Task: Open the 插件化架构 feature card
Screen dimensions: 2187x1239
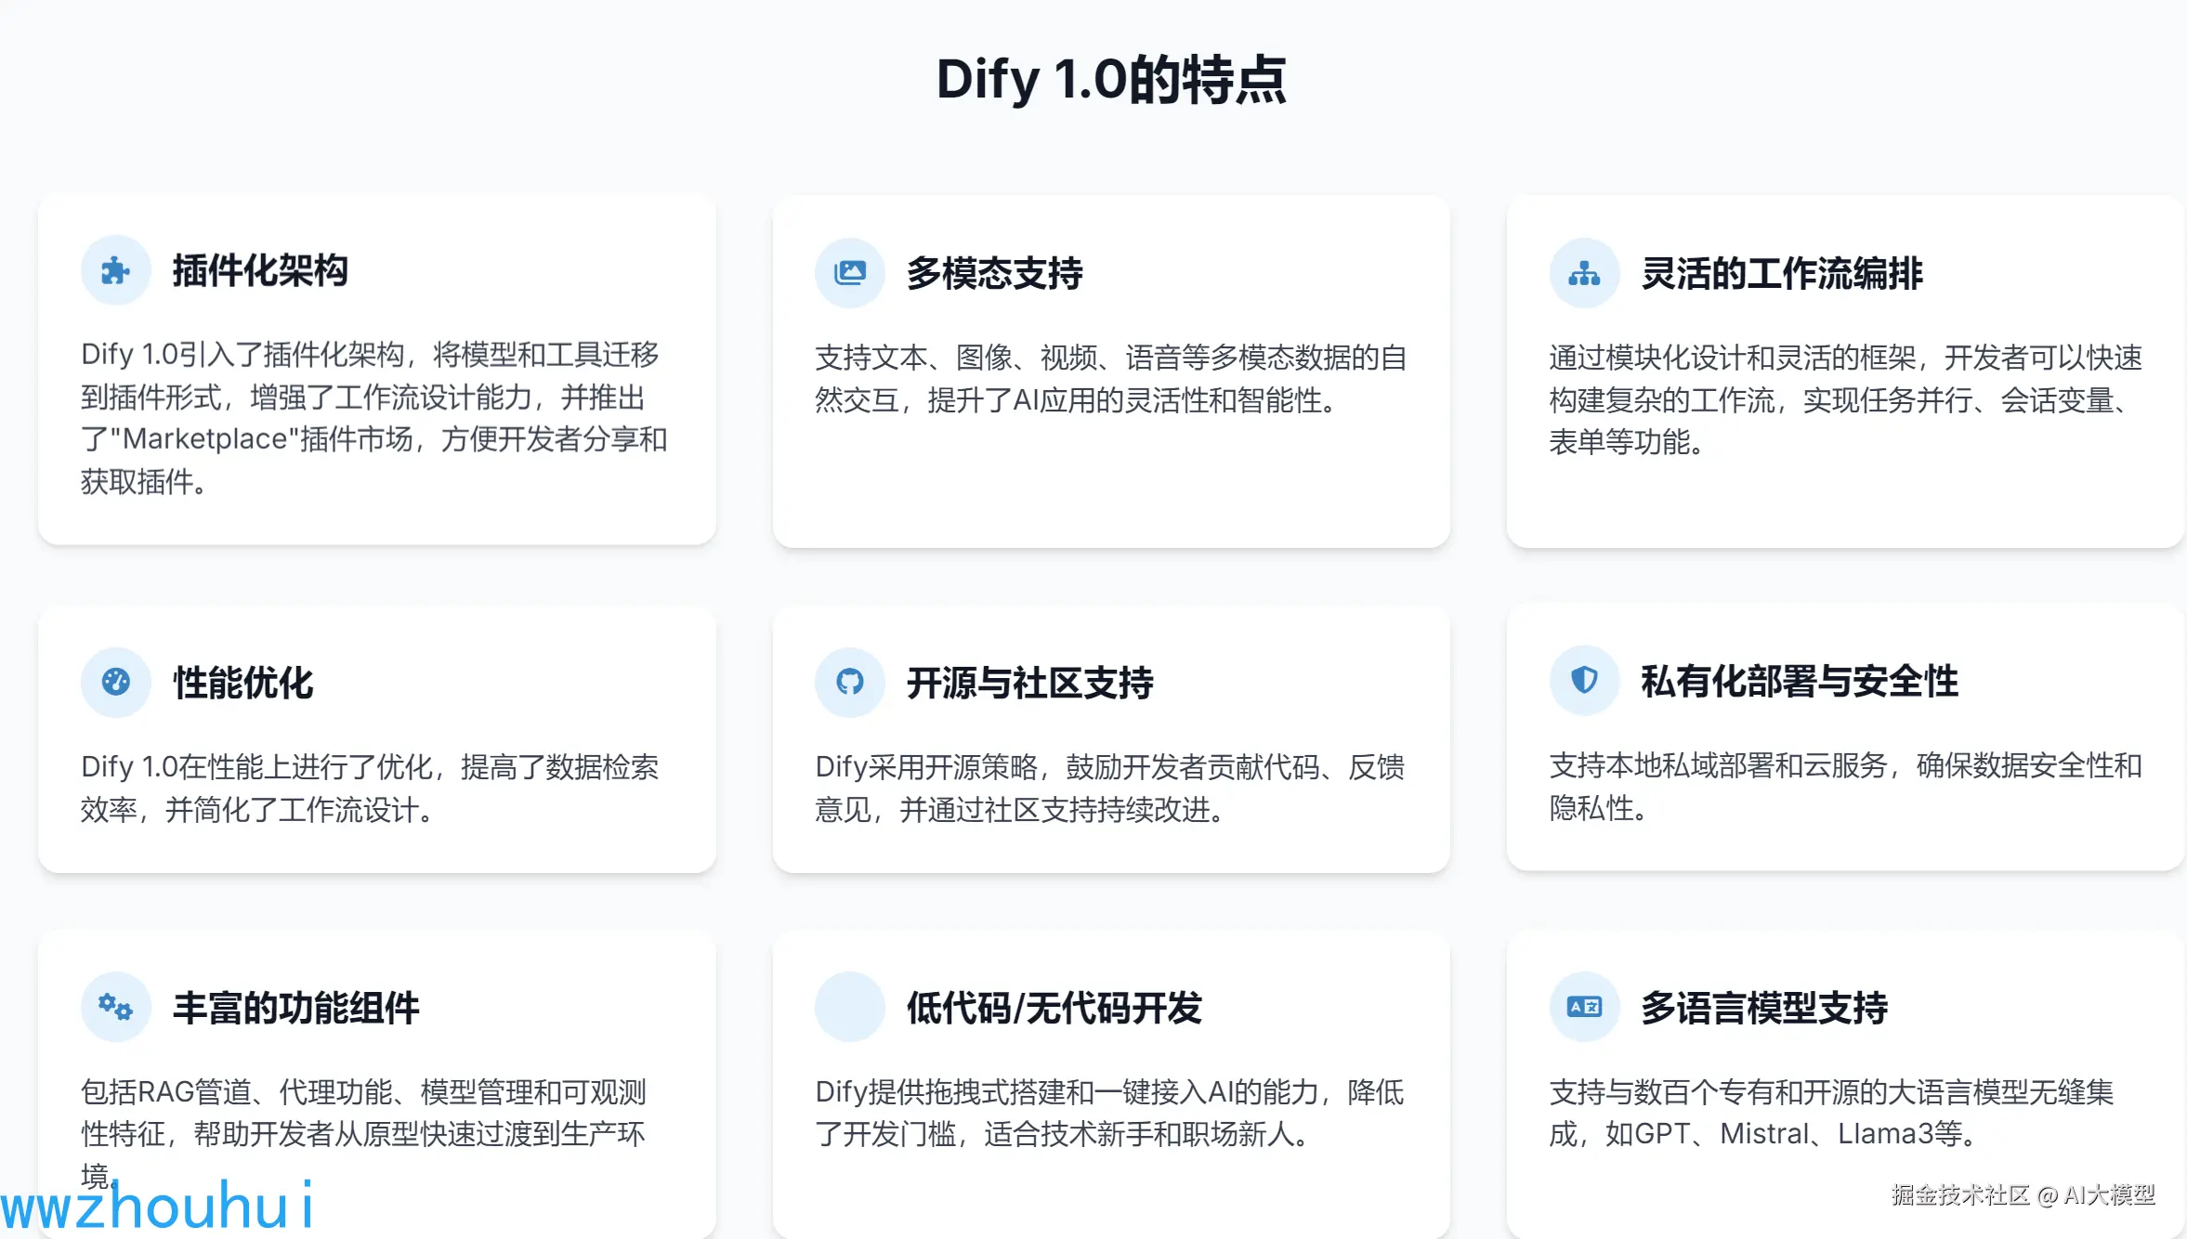Action: [x=260, y=271]
